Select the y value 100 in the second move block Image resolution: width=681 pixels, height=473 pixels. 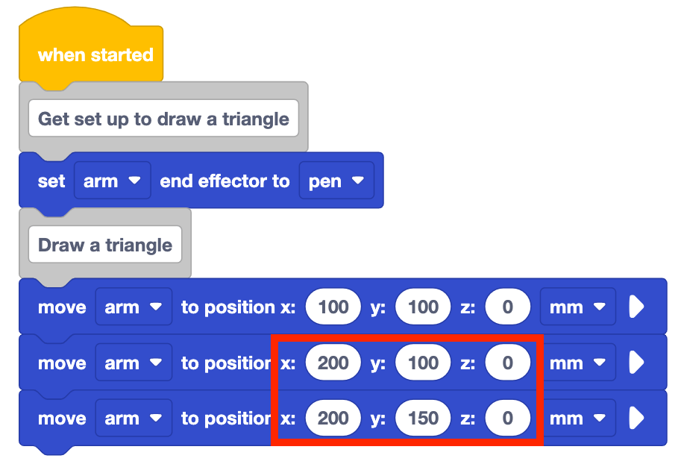tap(423, 363)
